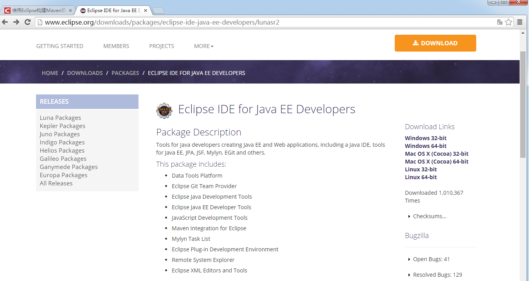Open Luna Packages release link
This screenshot has width=529, height=281.
pos(60,118)
